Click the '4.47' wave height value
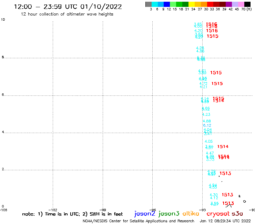Viewport: 255px width, 224px height. click(x=210, y=153)
